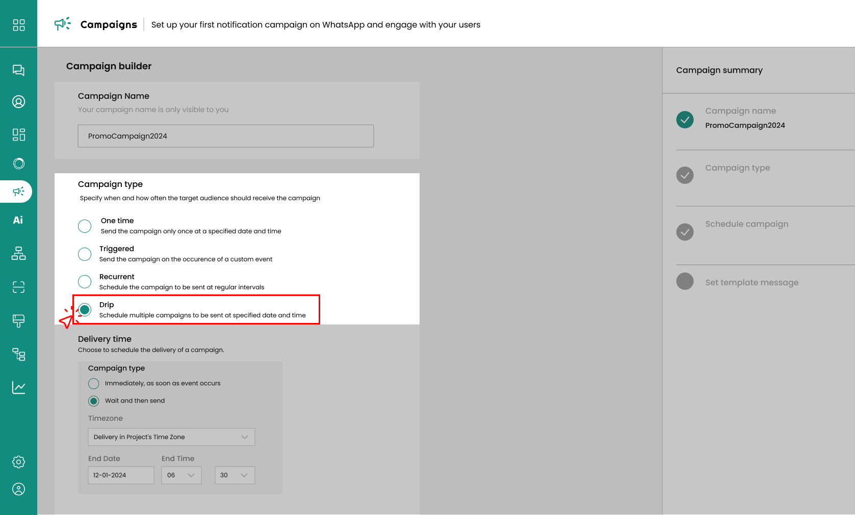Image resolution: width=855 pixels, height=515 pixels.
Task: Open the user profile icon at bottom
Action: [18, 489]
